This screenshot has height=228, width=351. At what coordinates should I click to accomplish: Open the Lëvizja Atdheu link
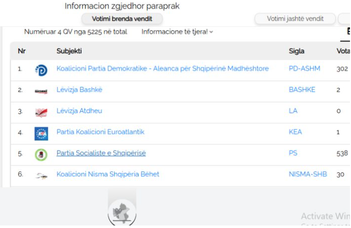(79, 111)
